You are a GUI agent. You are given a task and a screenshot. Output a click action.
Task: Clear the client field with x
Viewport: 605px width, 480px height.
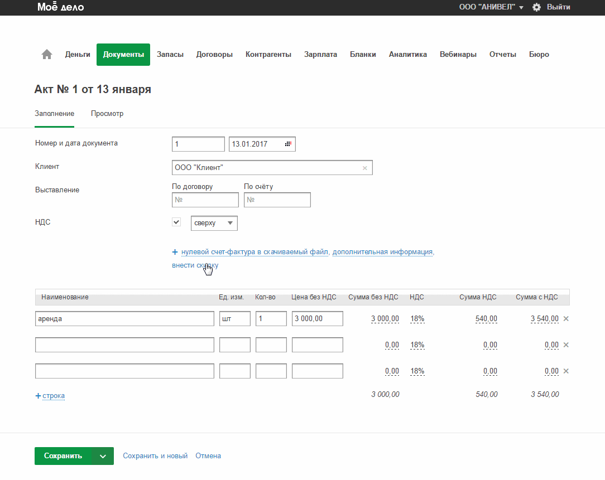coord(364,168)
